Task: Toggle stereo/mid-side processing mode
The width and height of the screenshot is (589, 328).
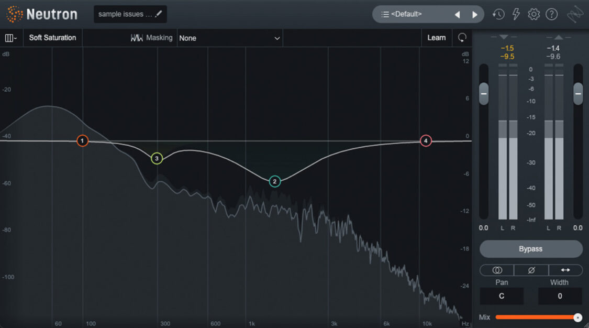Action: click(x=496, y=270)
